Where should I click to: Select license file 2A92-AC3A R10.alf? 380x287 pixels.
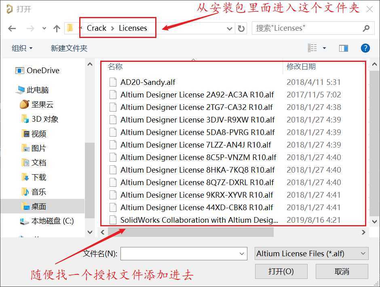pos(197,95)
